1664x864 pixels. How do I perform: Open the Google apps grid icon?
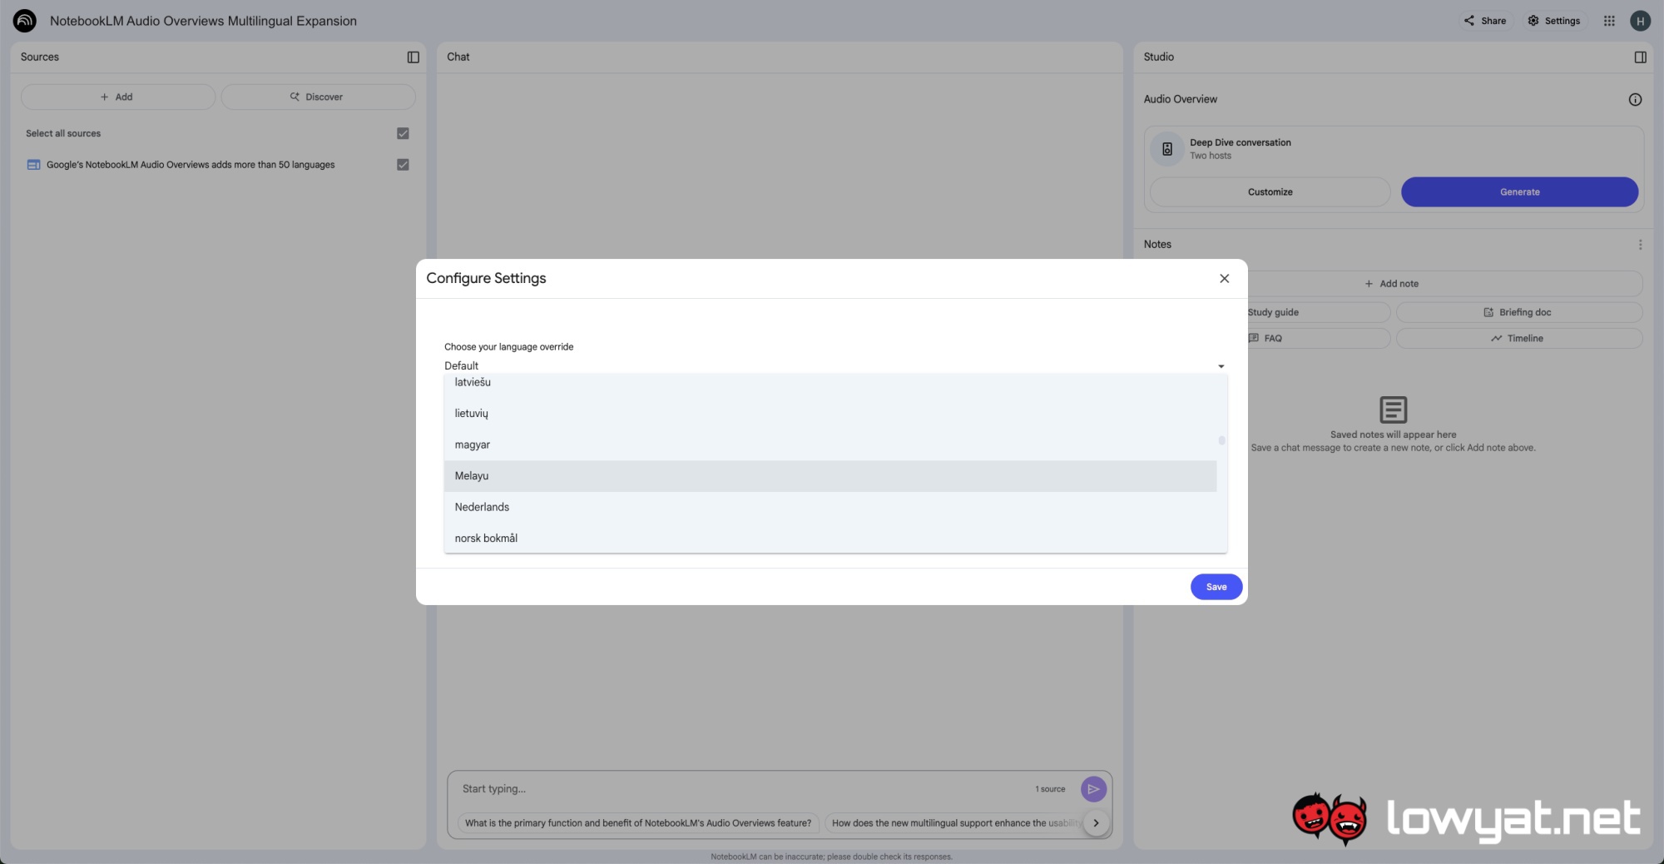[x=1609, y=21]
